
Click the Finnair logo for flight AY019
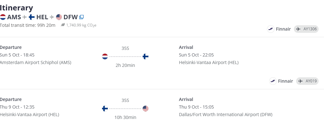pos(273,81)
